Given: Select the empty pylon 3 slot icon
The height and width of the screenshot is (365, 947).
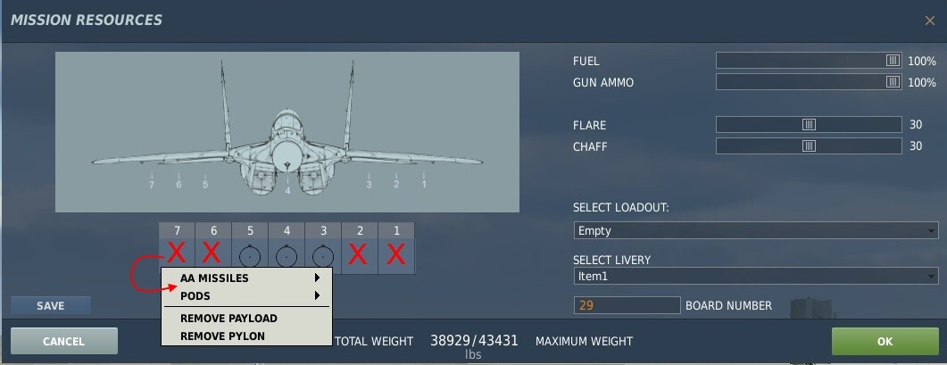Looking at the screenshot, I should [x=323, y=256].
